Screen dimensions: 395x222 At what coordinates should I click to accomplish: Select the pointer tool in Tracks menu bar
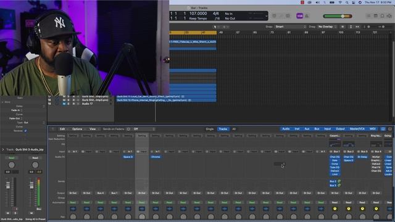pos(215,27)
